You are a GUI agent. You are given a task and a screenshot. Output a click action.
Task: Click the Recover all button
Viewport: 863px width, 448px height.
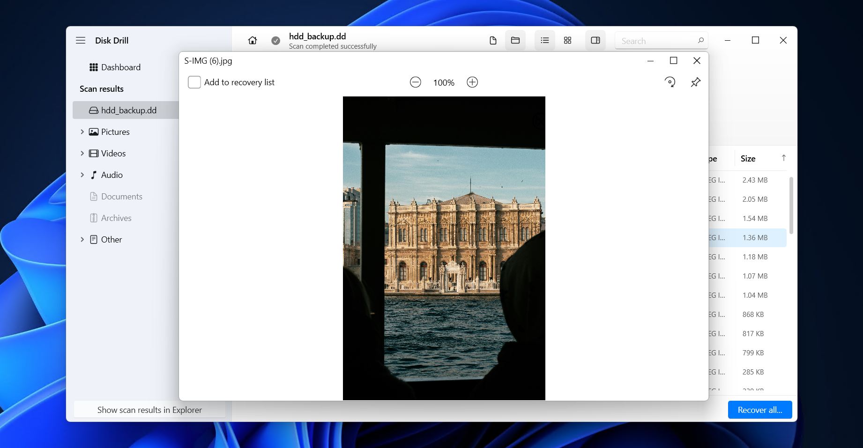759,410
